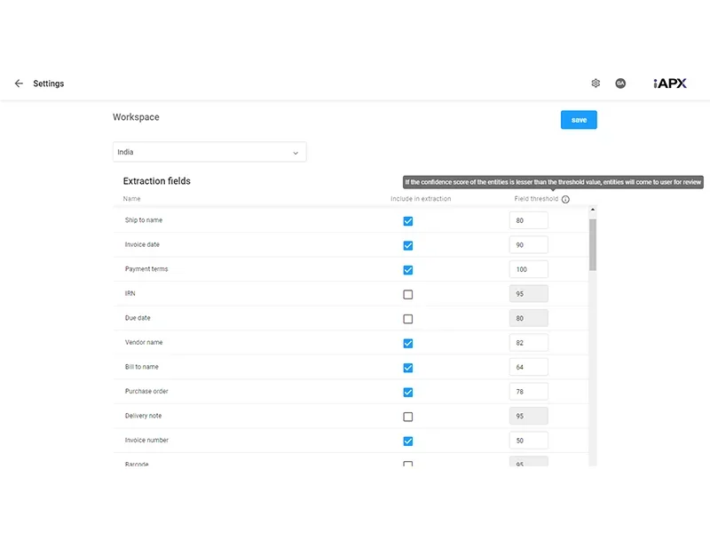This screenshot has width=710, height=533.
Task: Uncheck Invoice number extraction checkbox
Action: [408, 441]
